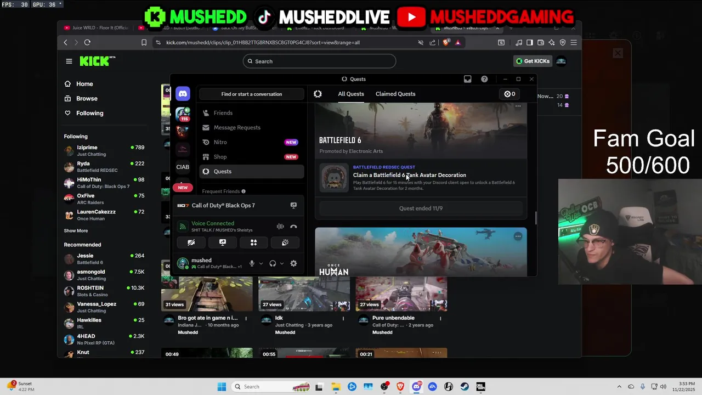
Task: Open Brave Rewards triangle icon
Action: coord(458,42)
